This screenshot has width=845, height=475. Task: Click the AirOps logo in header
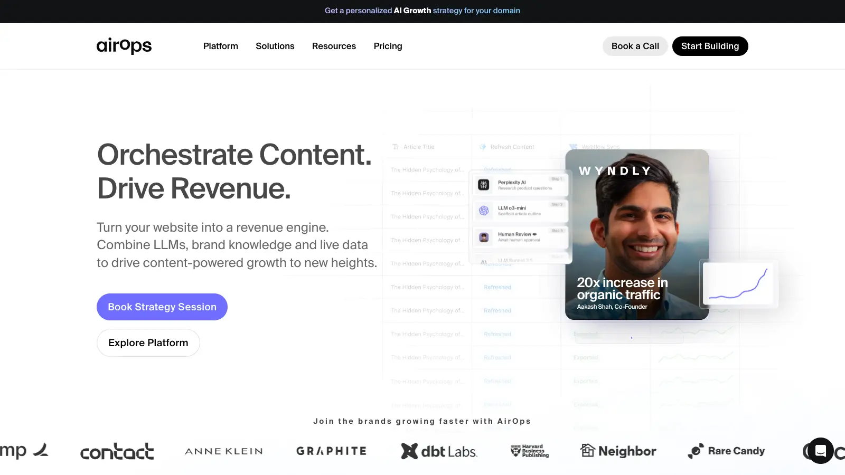(124, 46)
